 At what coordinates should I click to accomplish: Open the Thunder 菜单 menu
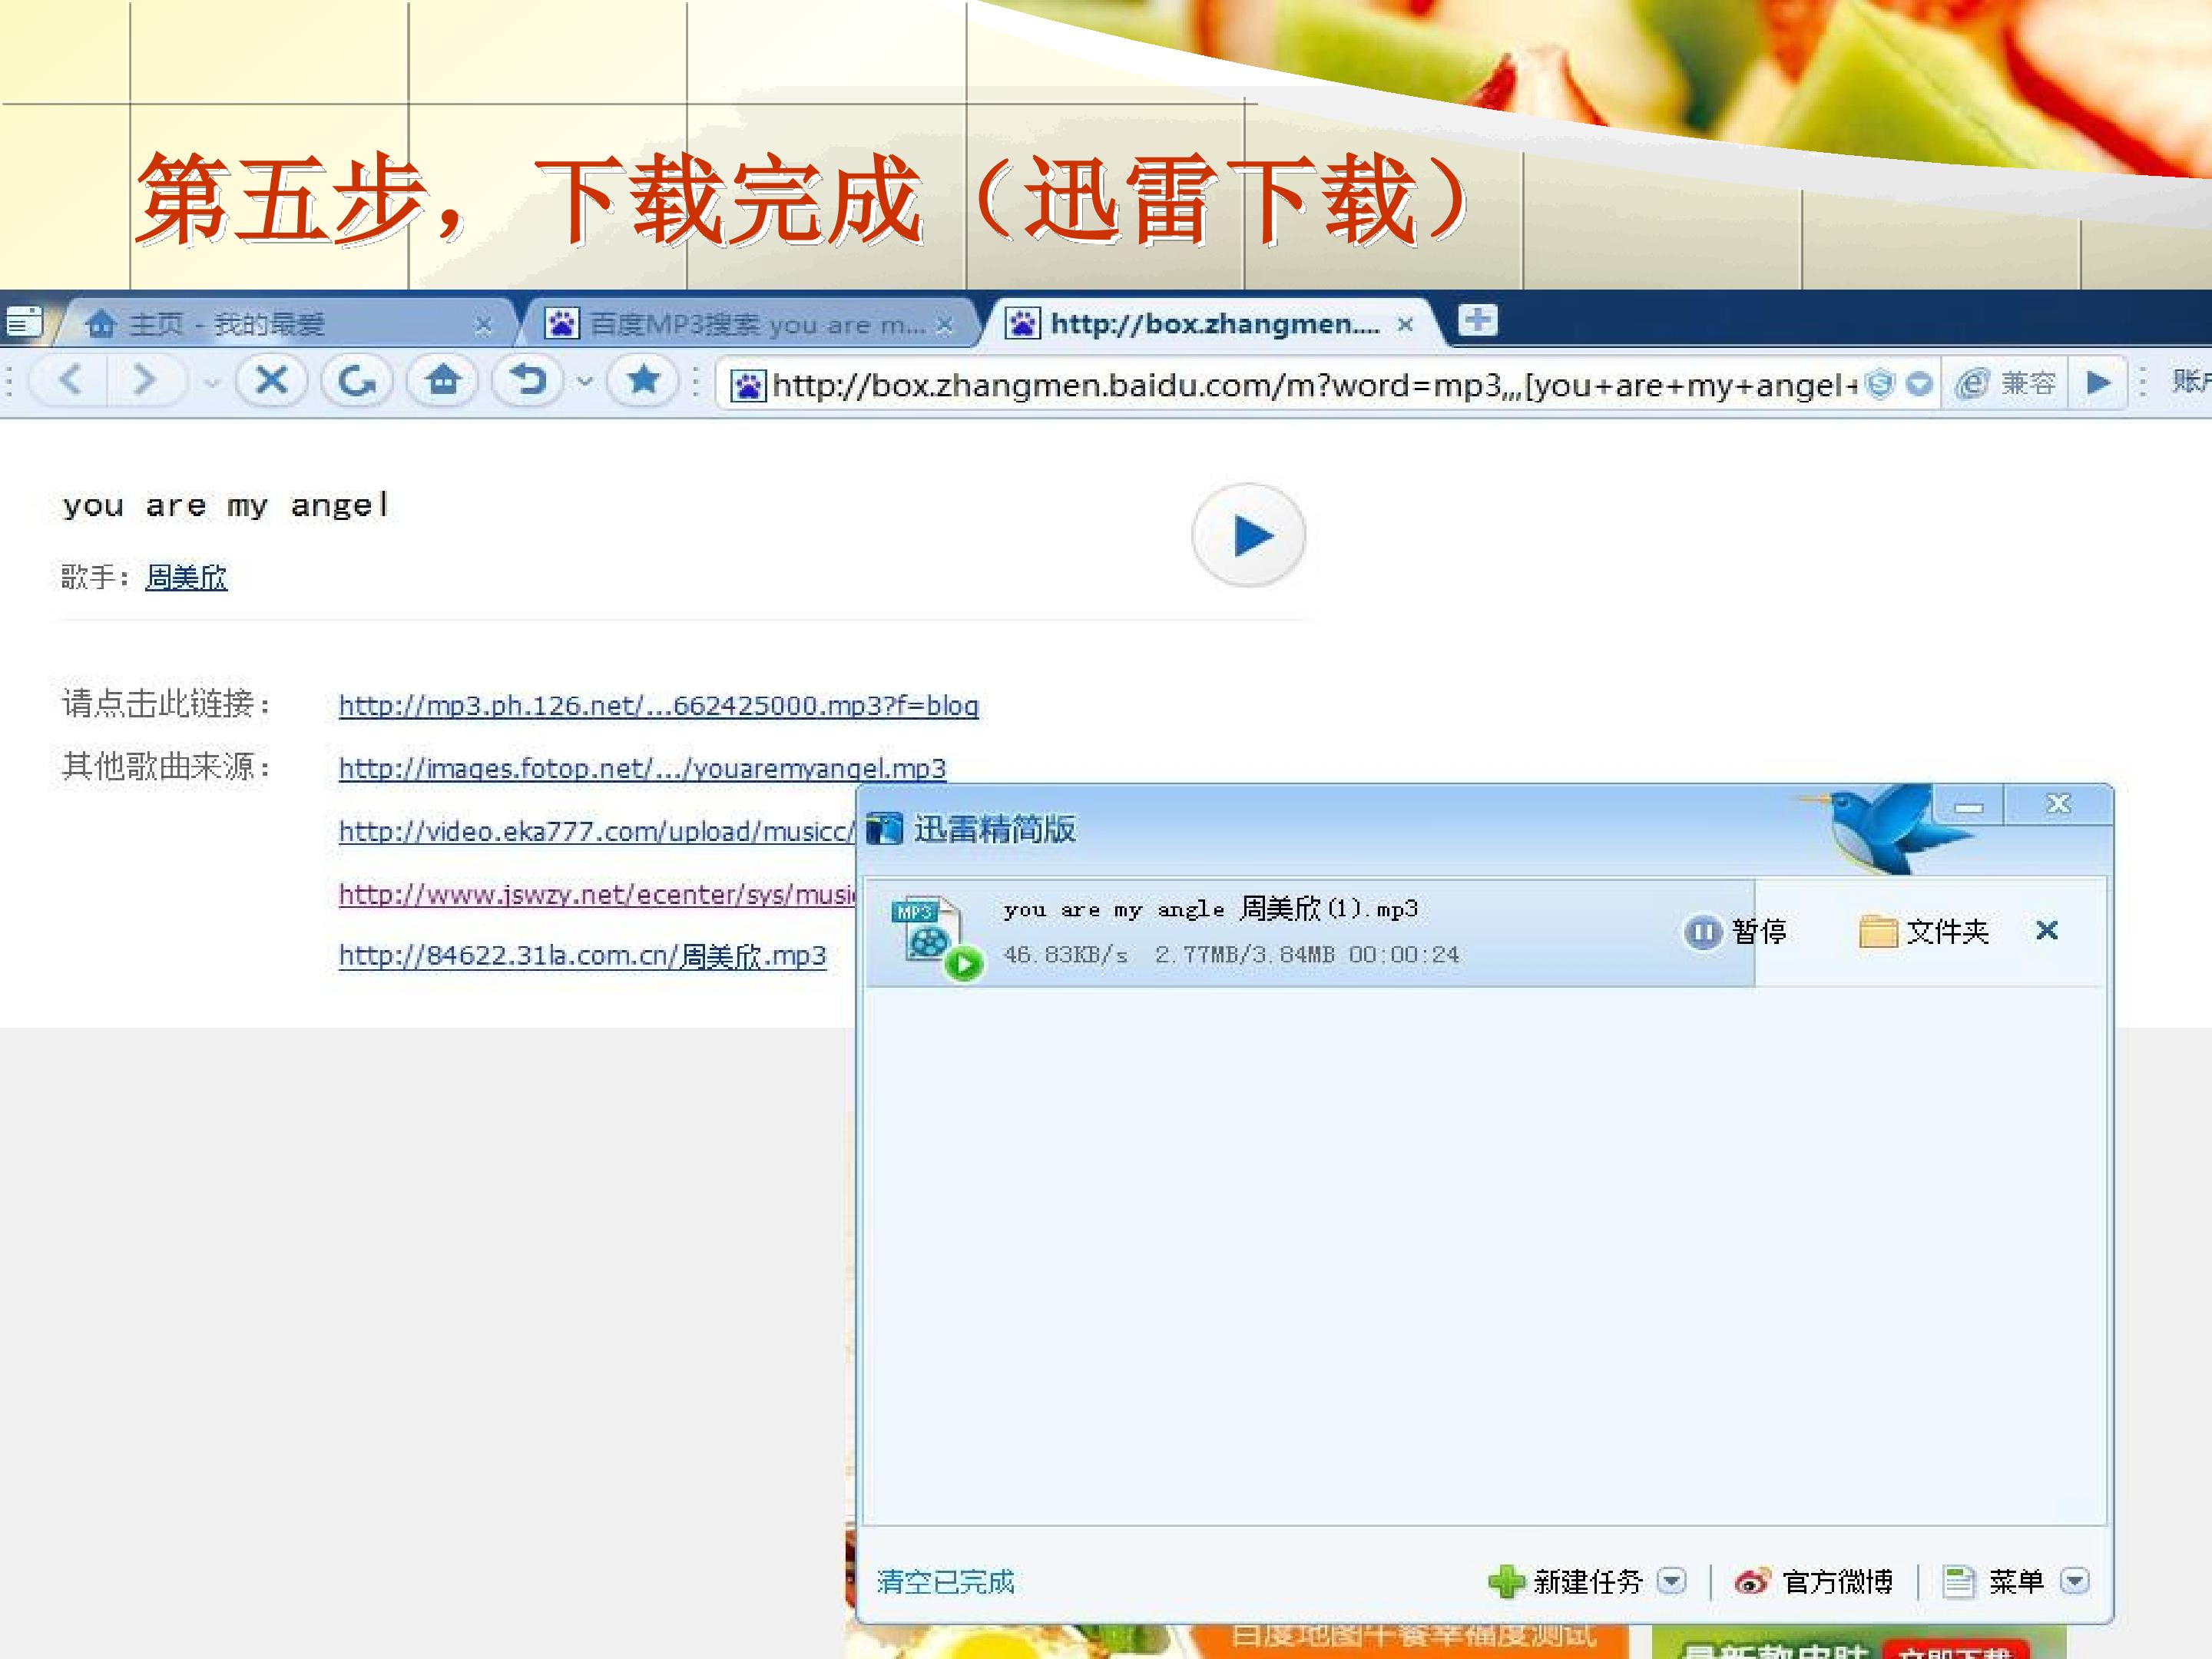1993,1581
